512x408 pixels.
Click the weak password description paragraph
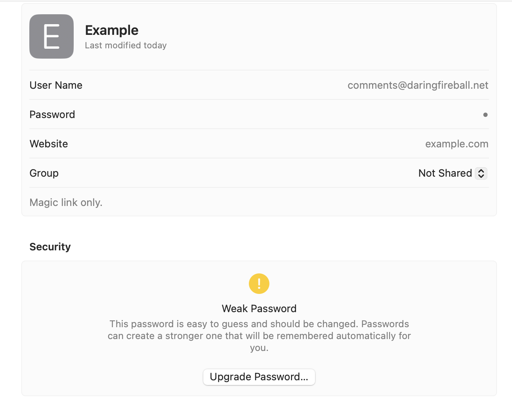[x=259, y=336]
